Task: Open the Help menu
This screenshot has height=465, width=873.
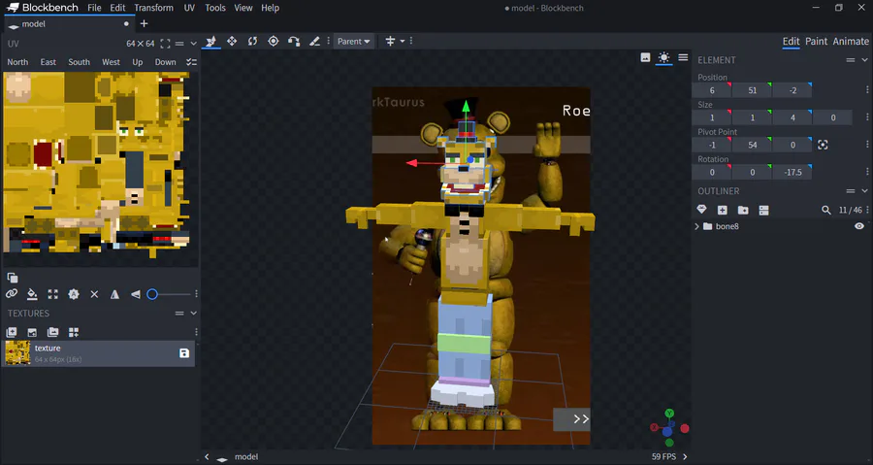Action: point(270,8)
